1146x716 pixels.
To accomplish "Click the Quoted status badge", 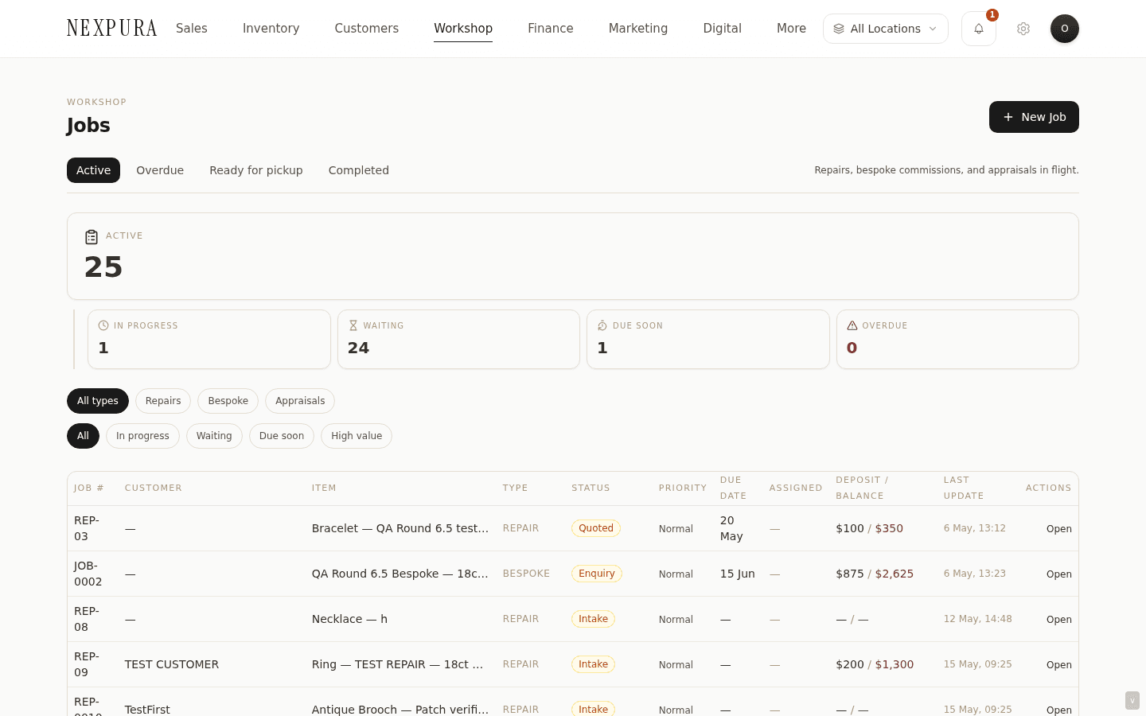I will 596,528.
